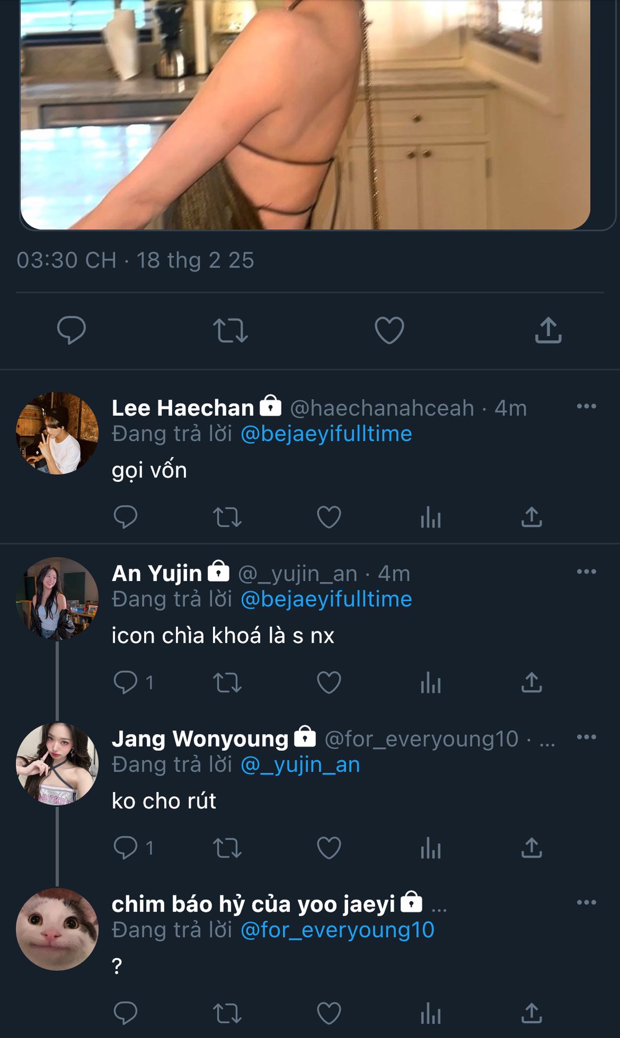This screenshot has width=620, height=1038.
Task: Open the @for_everyoung10 mention link
Action: click(337, 930)
